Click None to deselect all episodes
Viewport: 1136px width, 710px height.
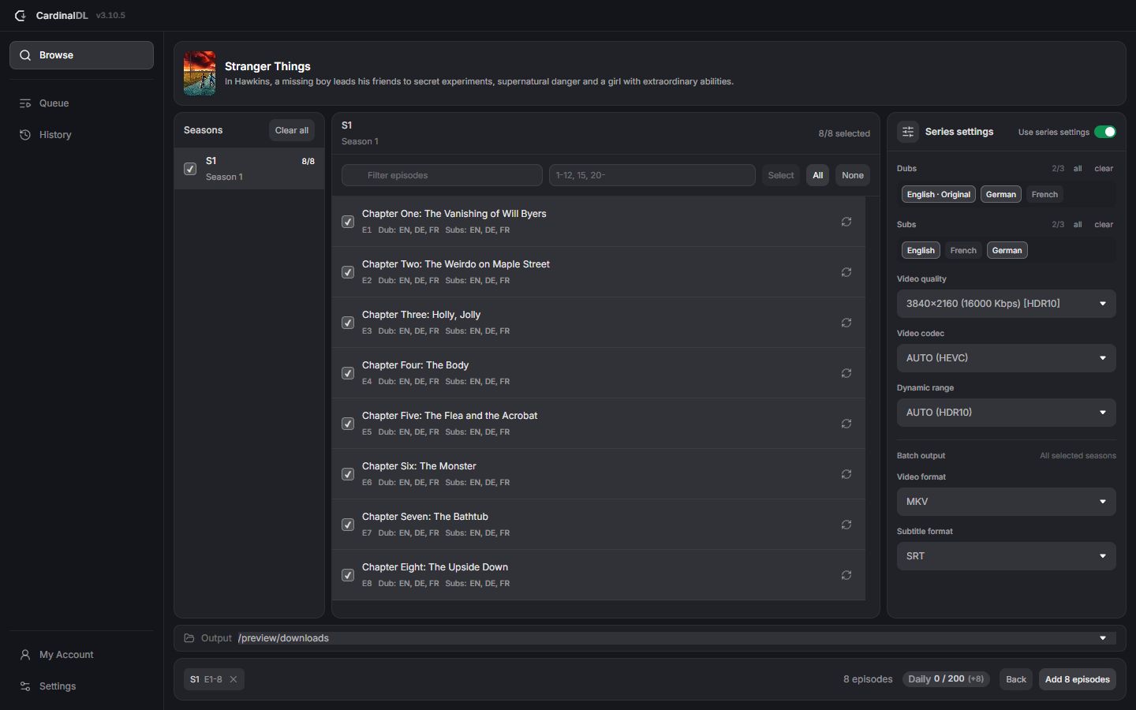853,175
